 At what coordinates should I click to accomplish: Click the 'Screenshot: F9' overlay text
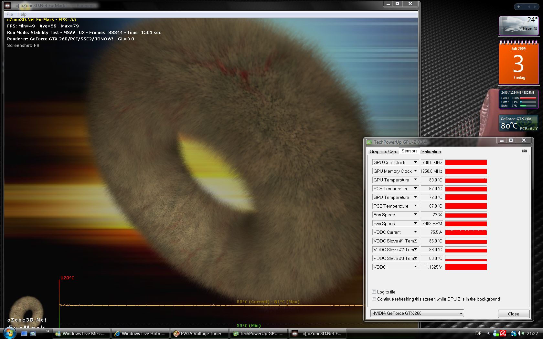(x=23, y=46)
